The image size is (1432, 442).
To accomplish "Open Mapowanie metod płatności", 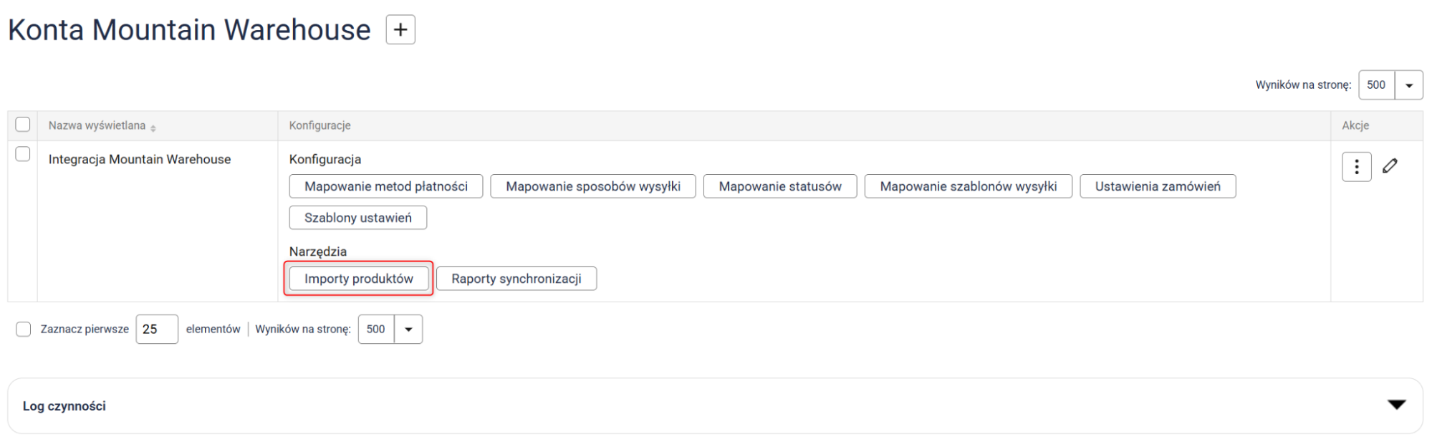I will click(385, 186).
